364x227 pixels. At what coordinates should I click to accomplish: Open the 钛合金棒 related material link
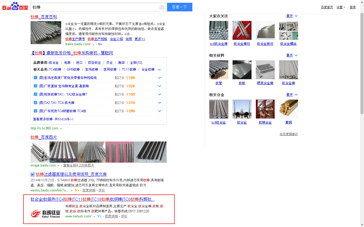tap(288, 83)
